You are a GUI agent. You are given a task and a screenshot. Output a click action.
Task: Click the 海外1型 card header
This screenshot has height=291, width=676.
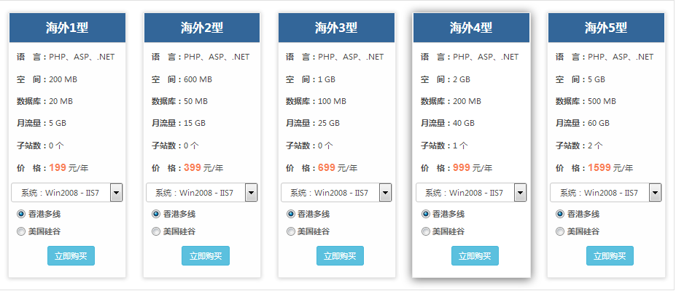(67, 28)
